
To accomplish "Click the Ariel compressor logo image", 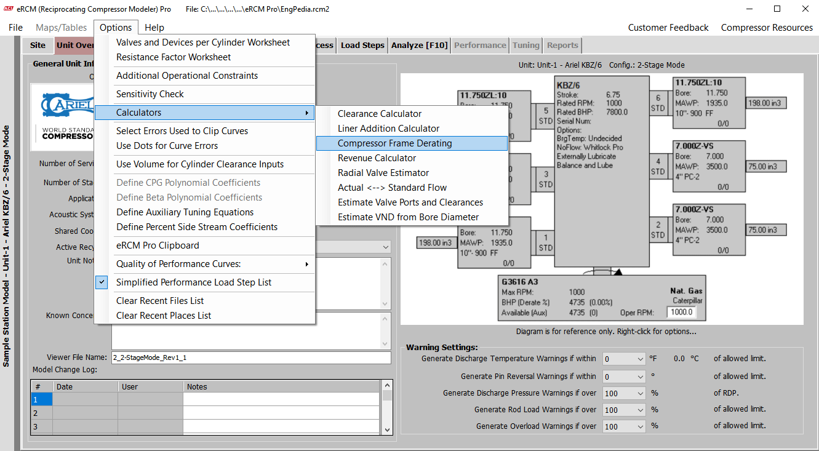I will point(62,118).
